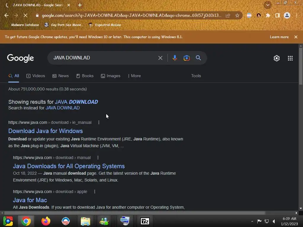
Task: Select the All results tab
Action: point(14,76)
